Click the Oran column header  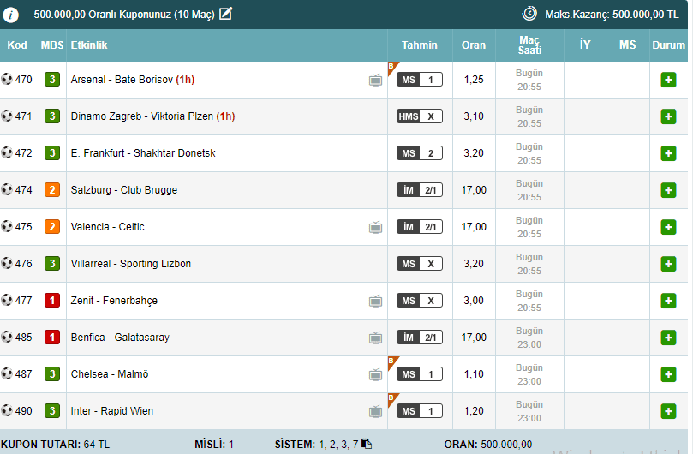coord(474,45)
